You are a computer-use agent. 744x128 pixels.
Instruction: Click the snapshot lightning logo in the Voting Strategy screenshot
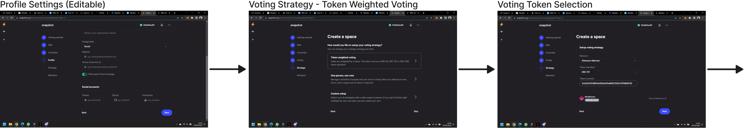253,25
